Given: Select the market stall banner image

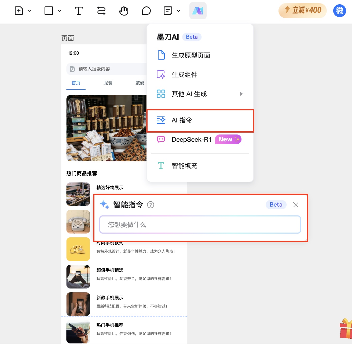Looking at the screenshot, I should [x=107, y=128].
